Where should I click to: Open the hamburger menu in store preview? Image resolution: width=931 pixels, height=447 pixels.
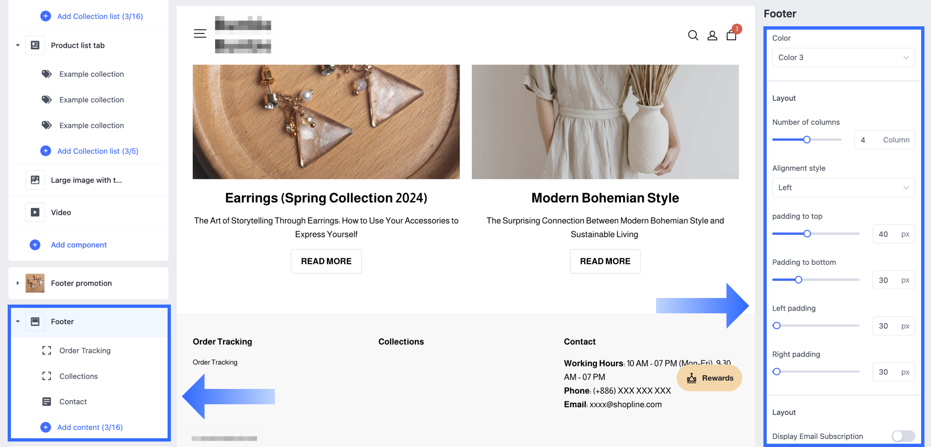200,34
